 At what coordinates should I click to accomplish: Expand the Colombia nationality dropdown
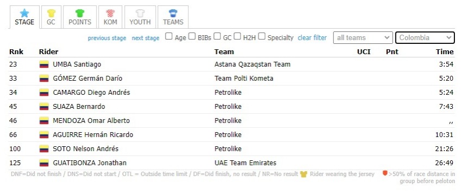425,38
